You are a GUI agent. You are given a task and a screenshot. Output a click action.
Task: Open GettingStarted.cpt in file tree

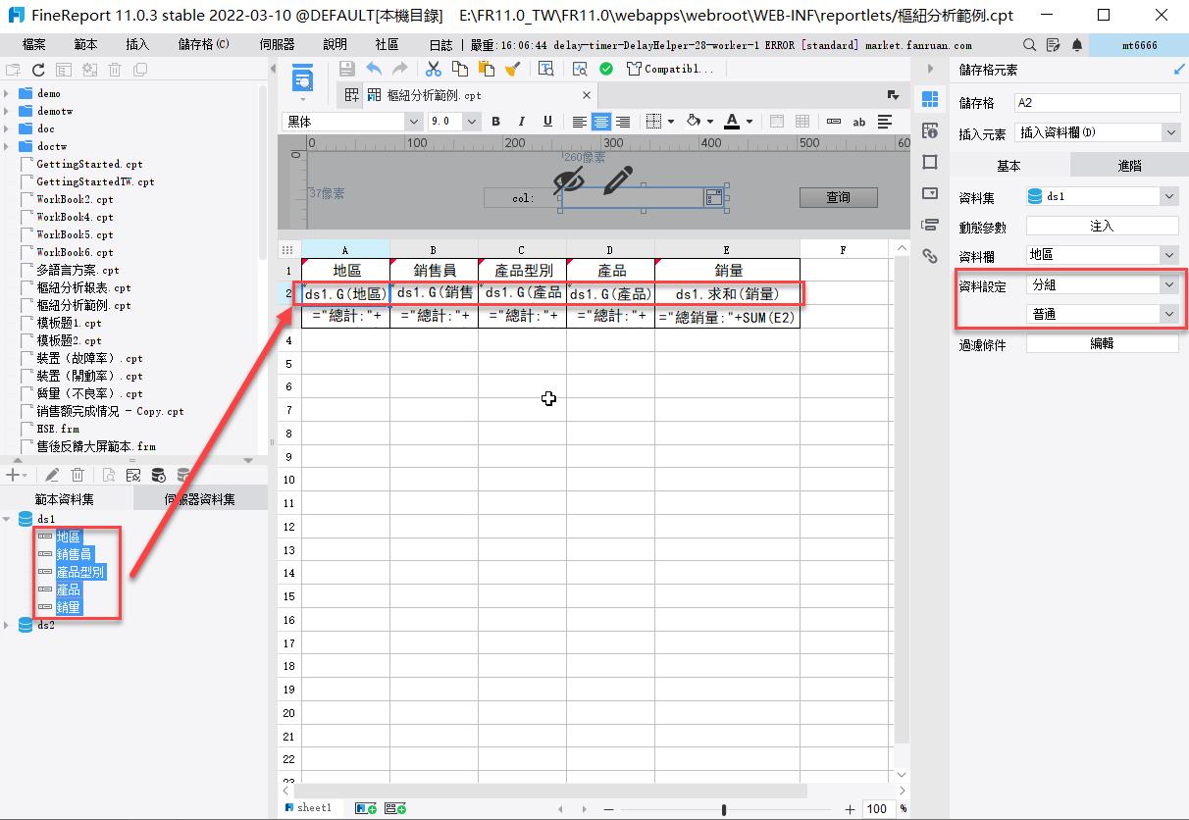click(x=89, y=164)
